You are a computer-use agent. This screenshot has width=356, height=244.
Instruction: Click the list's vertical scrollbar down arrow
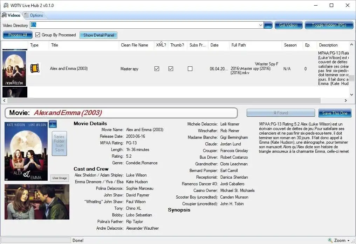pyautogui.click(x=351, y=95)
